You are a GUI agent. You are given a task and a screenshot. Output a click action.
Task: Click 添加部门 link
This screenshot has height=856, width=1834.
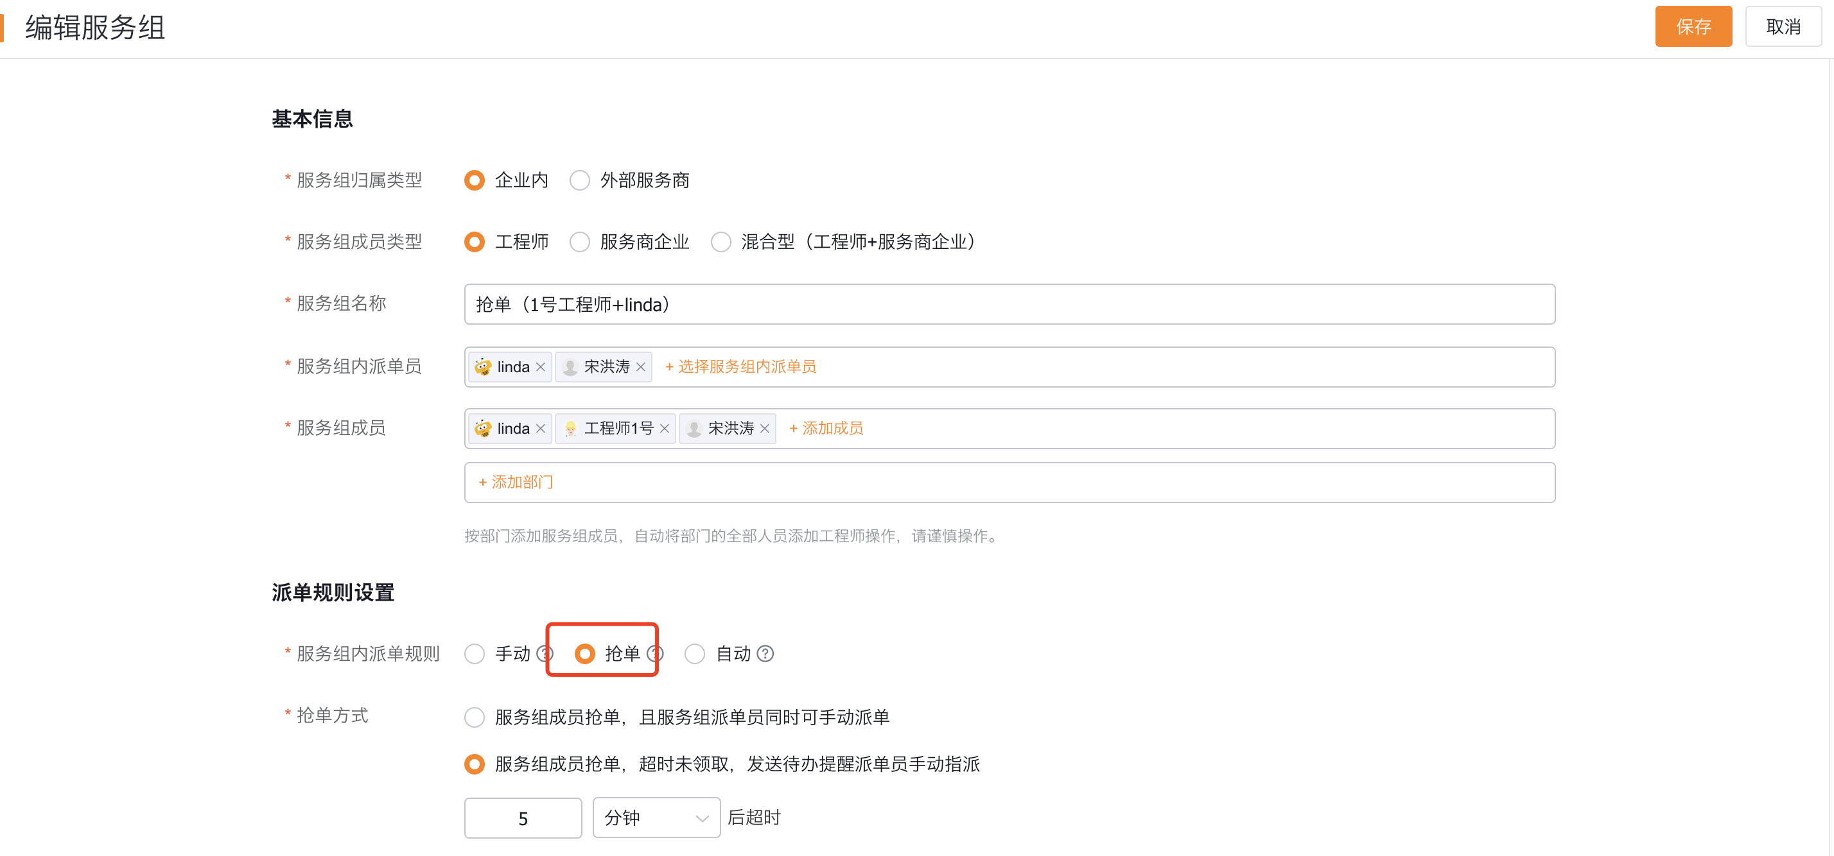click(x=516, y=483)
